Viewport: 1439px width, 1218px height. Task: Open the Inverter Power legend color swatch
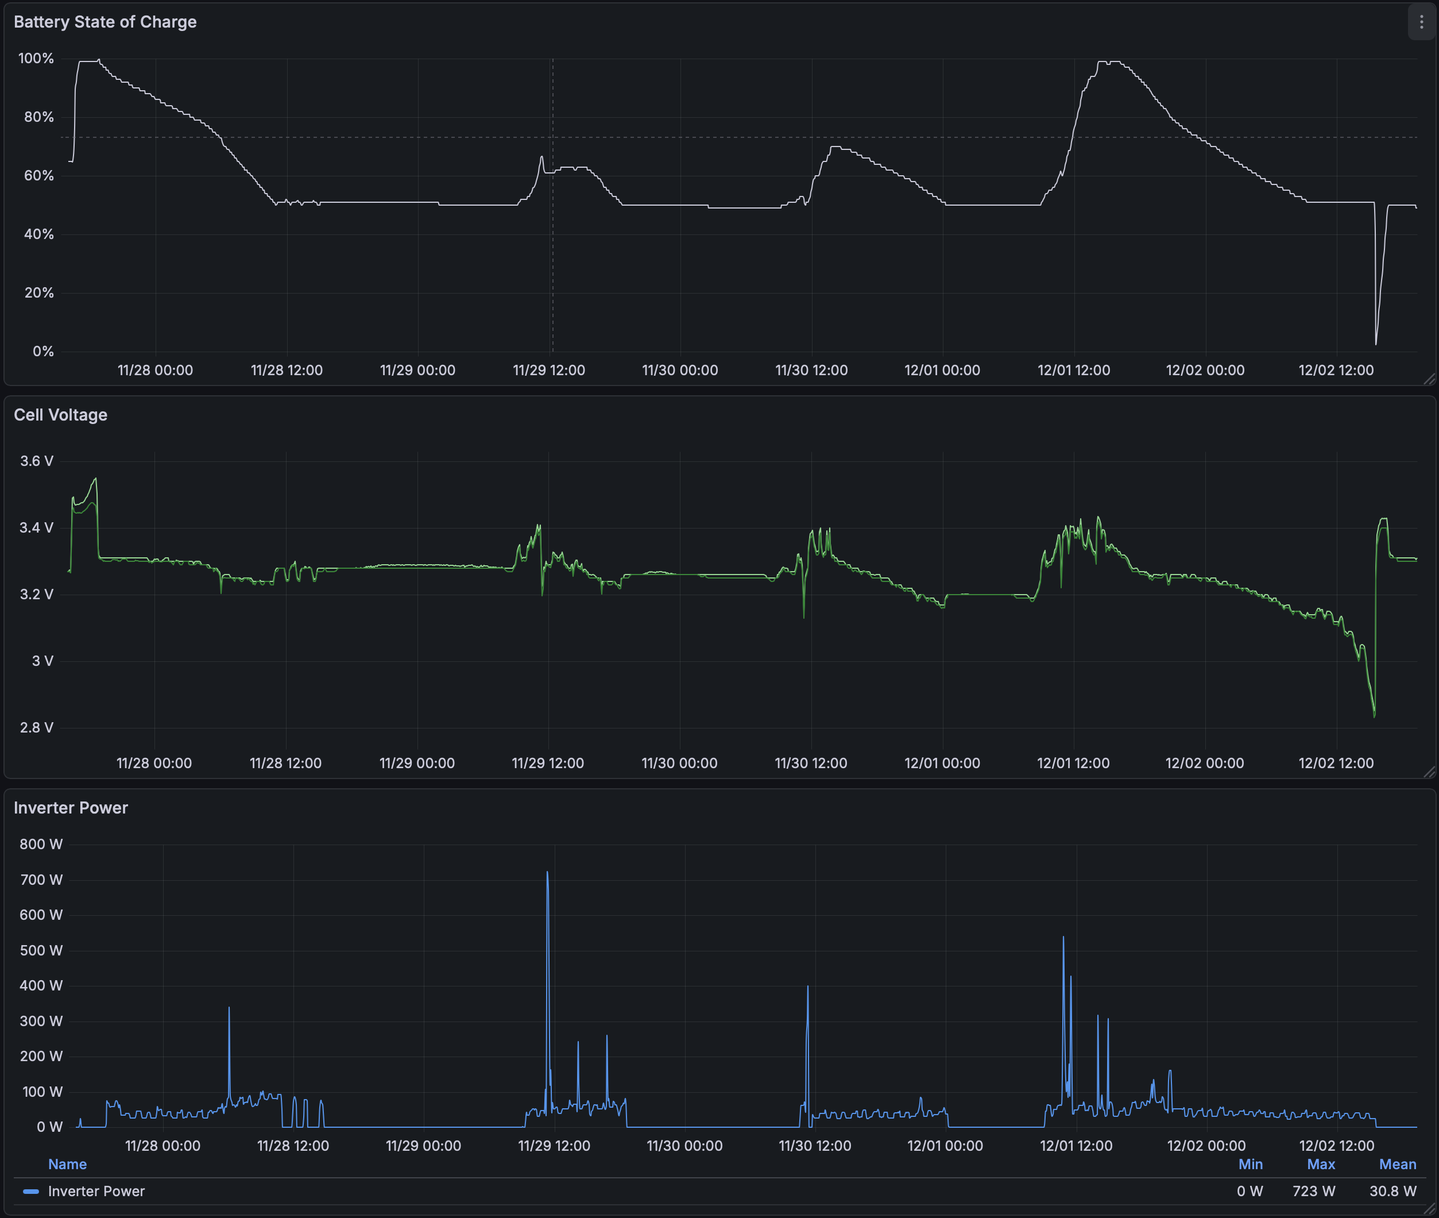point(31,1191)
